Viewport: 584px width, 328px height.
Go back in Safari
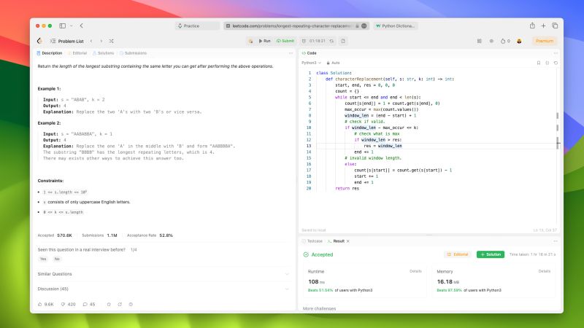82,26
